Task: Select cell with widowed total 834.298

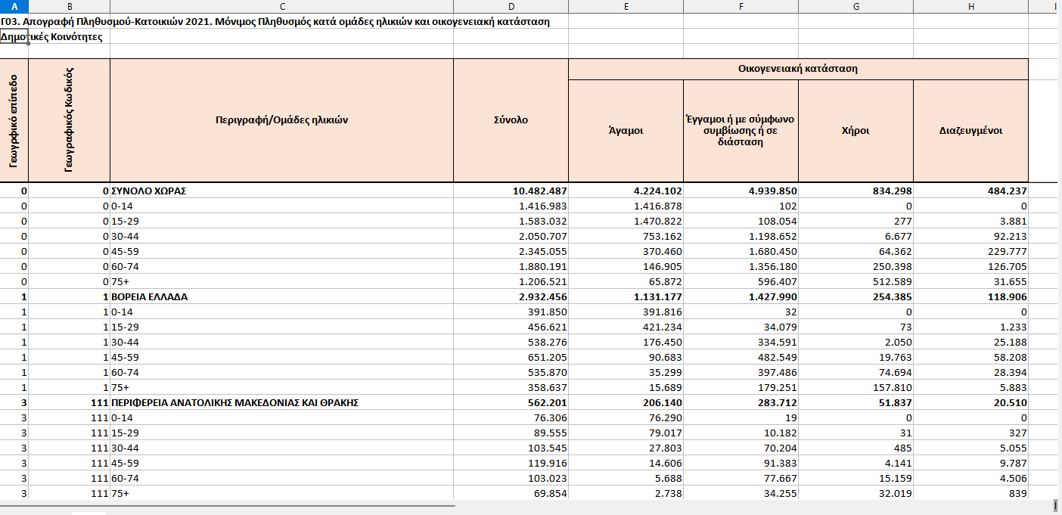Action: [x=855, y=191]
